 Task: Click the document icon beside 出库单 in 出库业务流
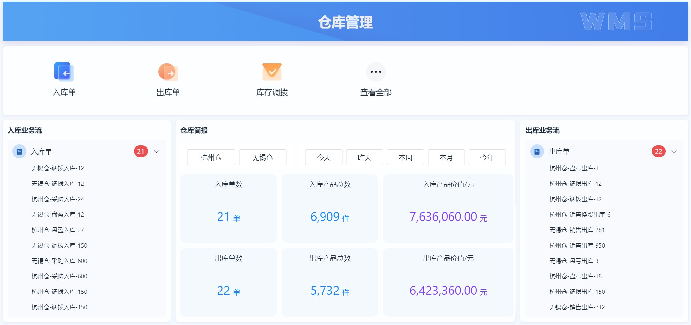(537, 151)
